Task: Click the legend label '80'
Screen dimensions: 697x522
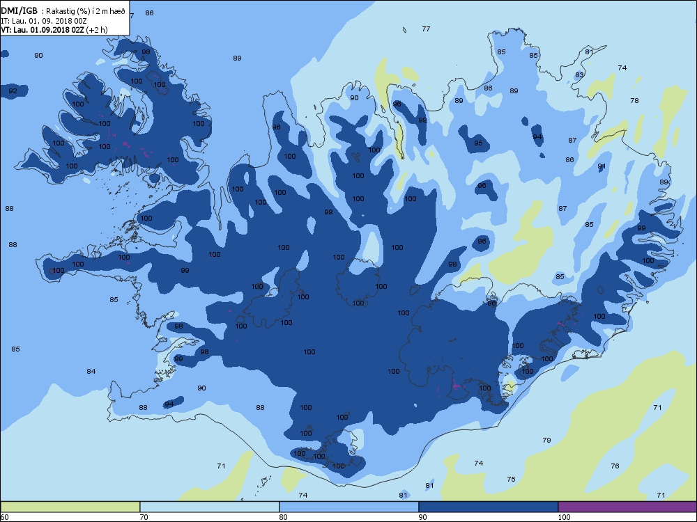Action: point(283,517)
